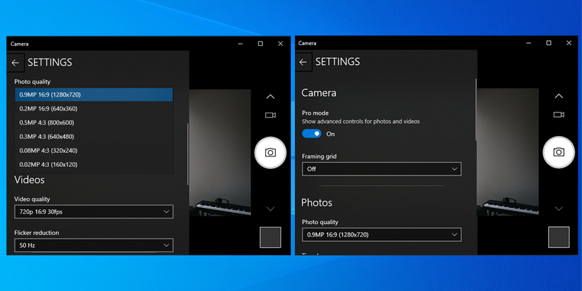Click camera preview image in left window
The image size is (582, 291).
(220, 152)
